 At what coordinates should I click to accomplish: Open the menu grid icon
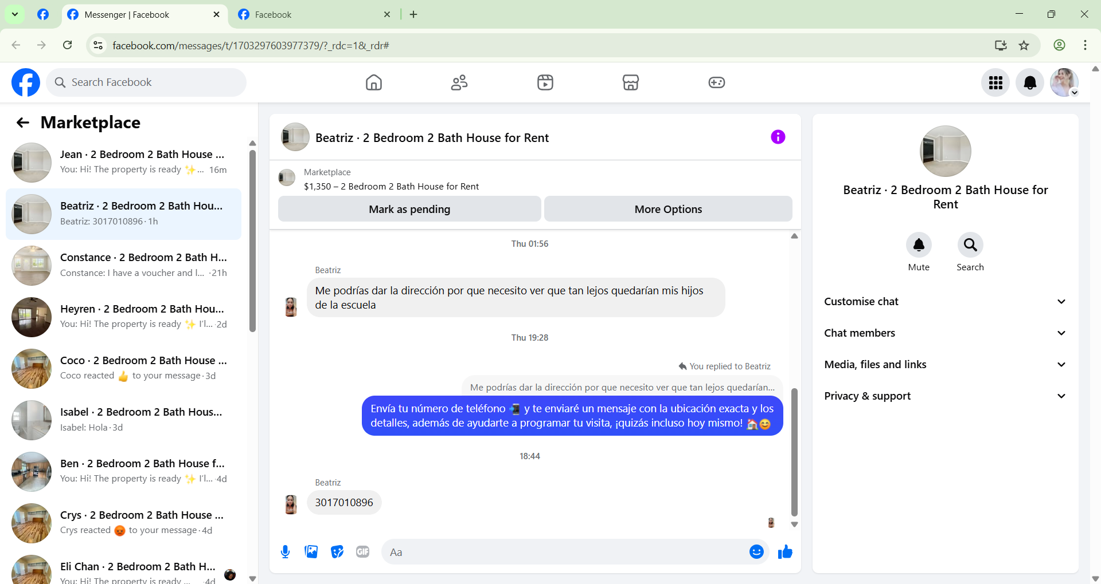995,82
